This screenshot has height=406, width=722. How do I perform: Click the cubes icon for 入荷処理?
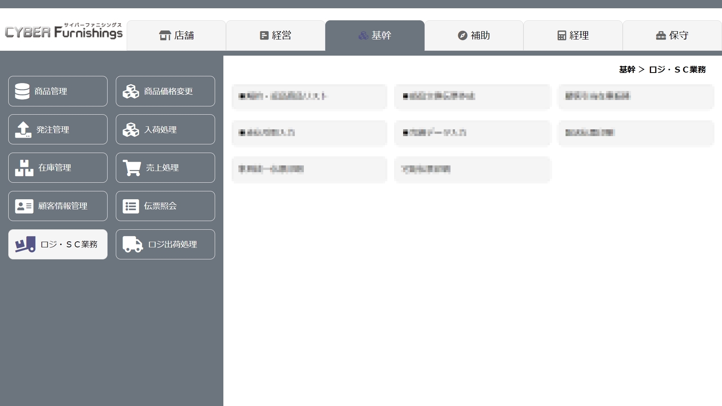(131, 130)
